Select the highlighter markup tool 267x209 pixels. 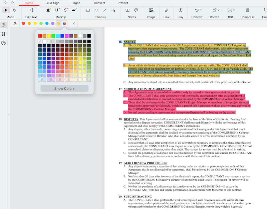(48, 10)
